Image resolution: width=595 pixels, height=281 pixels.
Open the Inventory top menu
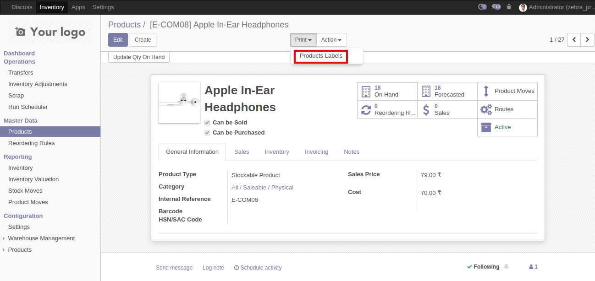point(52,7)
